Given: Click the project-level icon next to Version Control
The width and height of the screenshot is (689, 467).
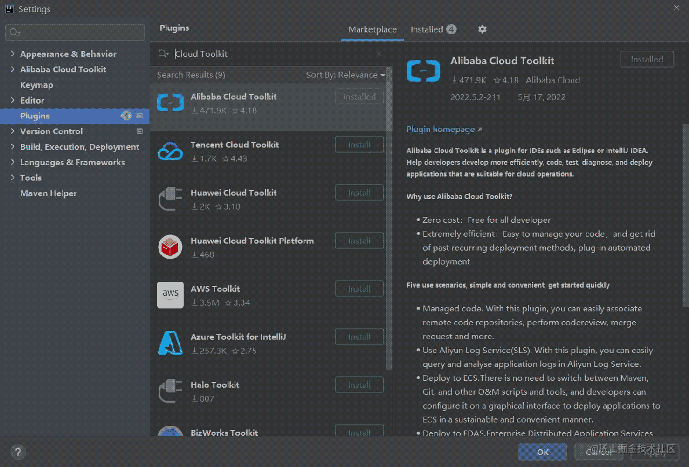Looking at the screenshot, I should (140, 131).
